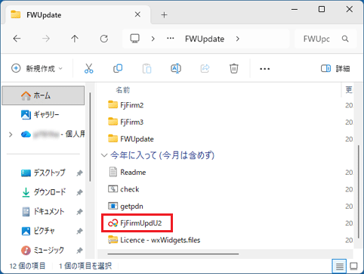Sort by the 名前 column header
364x274 pixels.
123,90
